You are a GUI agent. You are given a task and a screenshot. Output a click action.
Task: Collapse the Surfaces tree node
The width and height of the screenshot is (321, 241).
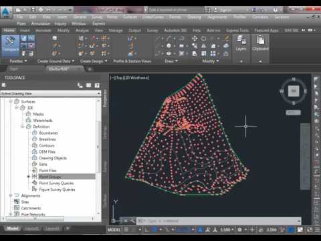click(11, 102)
